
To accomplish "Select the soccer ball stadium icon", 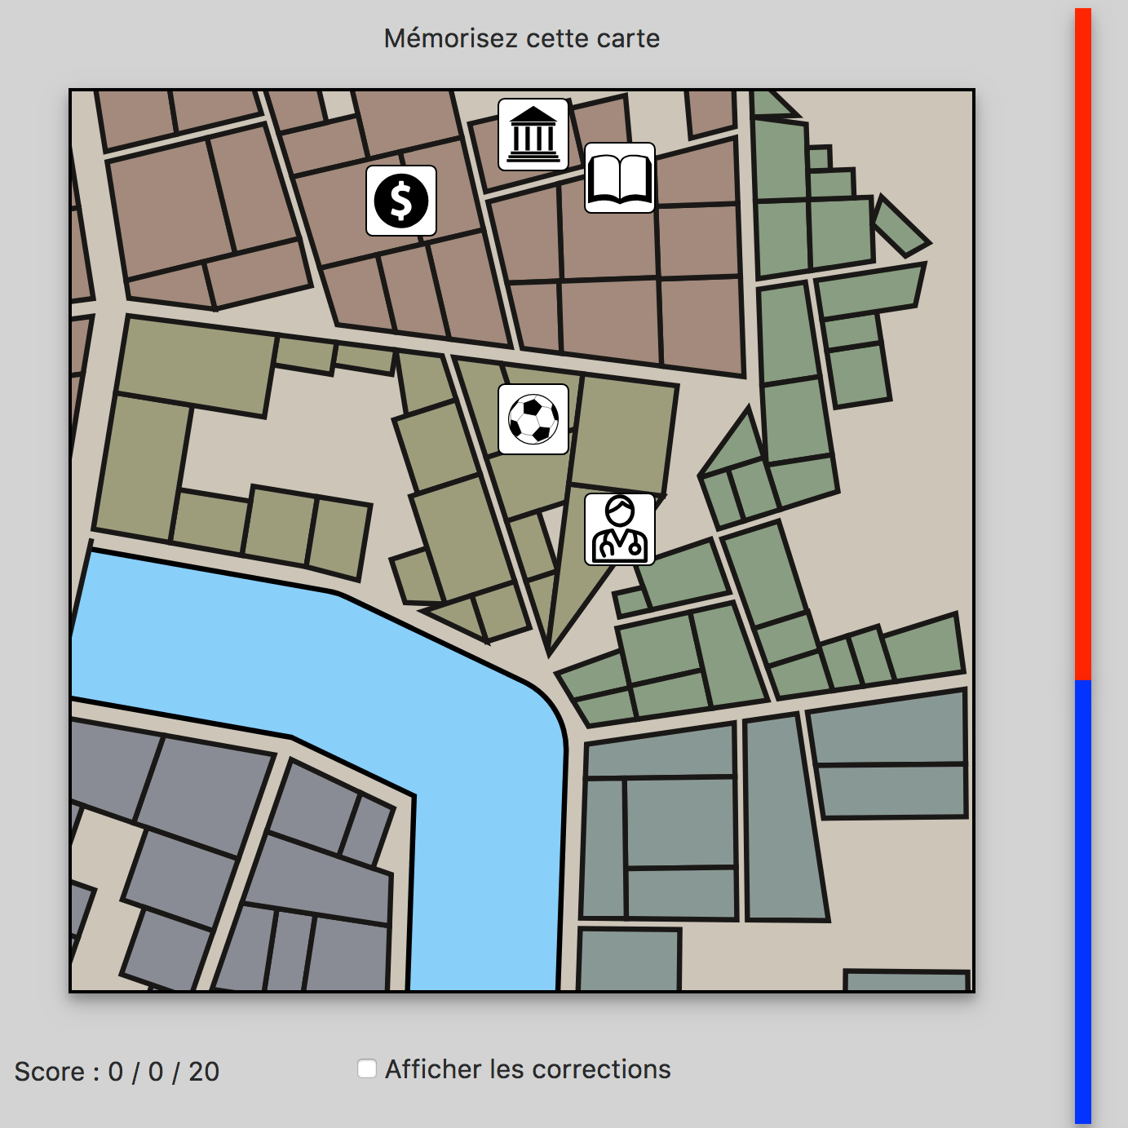I will click(533, 419).
